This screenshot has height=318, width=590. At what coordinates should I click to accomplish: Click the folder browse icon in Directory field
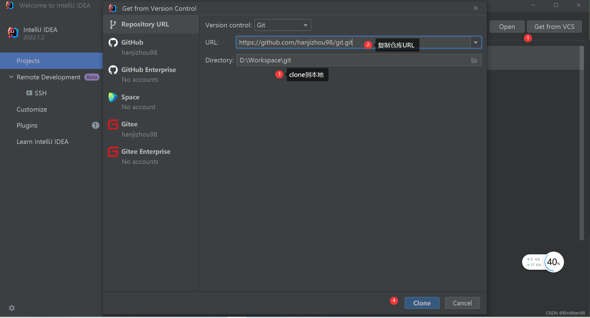pyautogui.click(x=474, y=60)
